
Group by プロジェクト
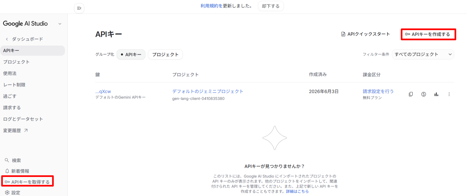[165, 55]
